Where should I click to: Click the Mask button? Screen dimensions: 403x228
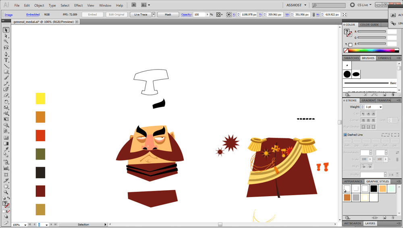pyautogui.click(x=168, y=14)
